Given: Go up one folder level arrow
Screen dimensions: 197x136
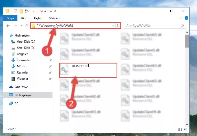Looking at the screenshot, I should pyautogui.click(x=27, y=26).
